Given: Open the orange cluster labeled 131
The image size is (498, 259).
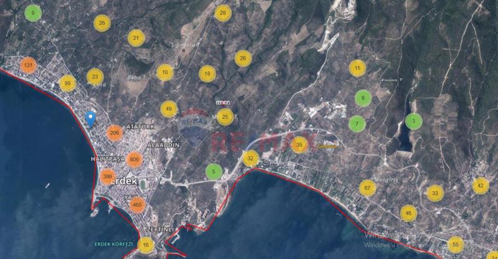Looking at the screenshot, I should pyautogui.click(x=27, y=65).
